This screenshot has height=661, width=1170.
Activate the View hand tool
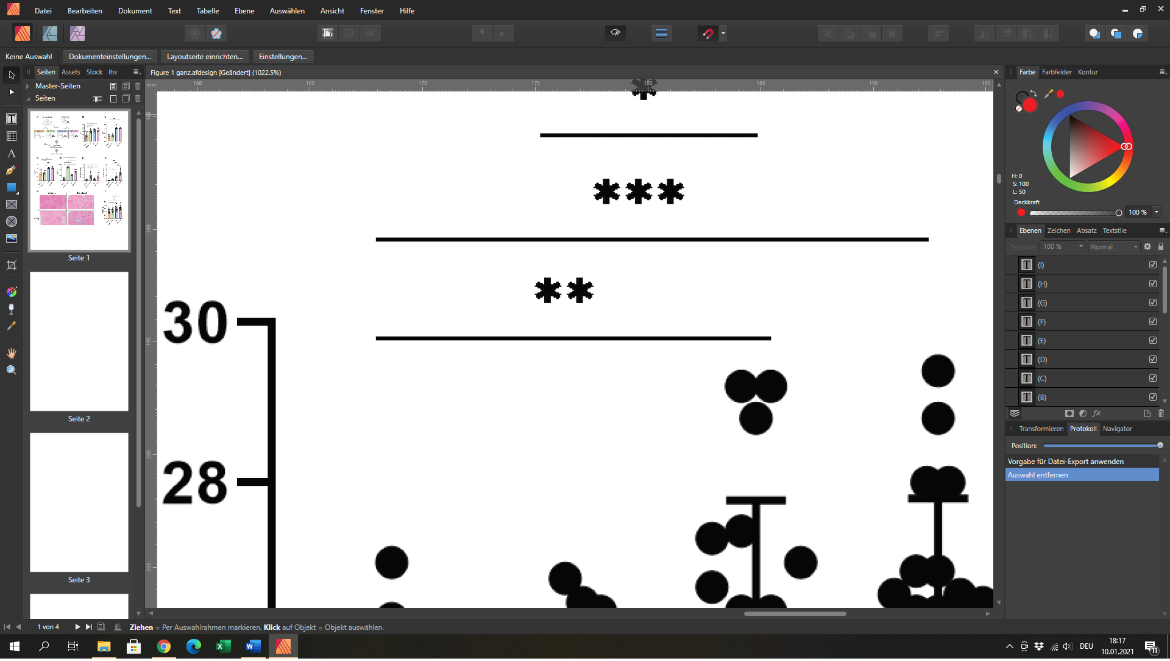[x=12, y=353]
